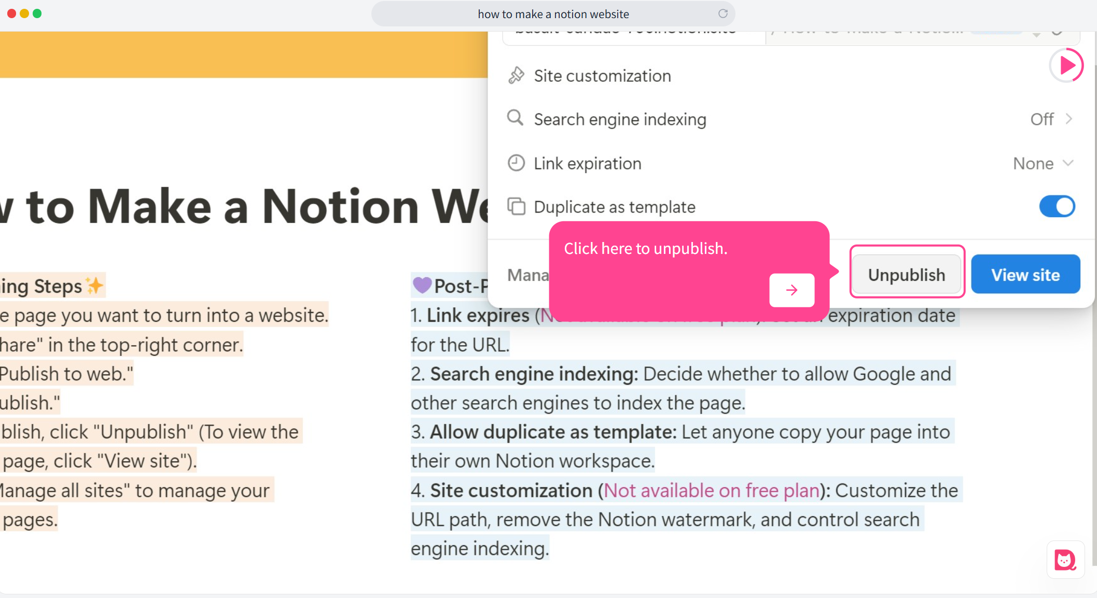Click the macOS green fullscreen button
The width and height of the screenshot is (1097, 598).
(37, 13)
